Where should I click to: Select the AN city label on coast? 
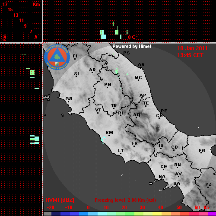coord(141,65)
